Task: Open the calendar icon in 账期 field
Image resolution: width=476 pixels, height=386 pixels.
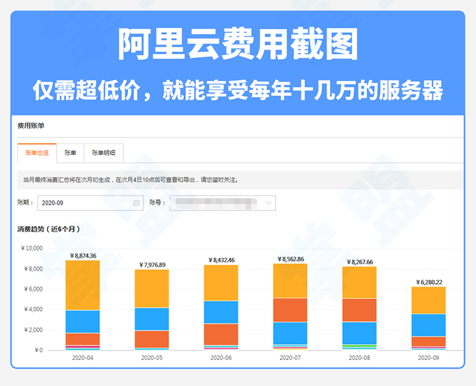Action: 136,203
